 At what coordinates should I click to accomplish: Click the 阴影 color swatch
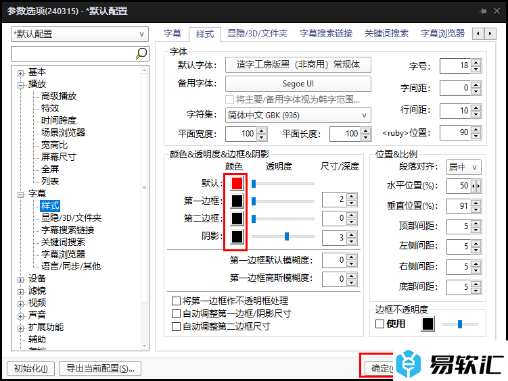click(x=237, y=236)
